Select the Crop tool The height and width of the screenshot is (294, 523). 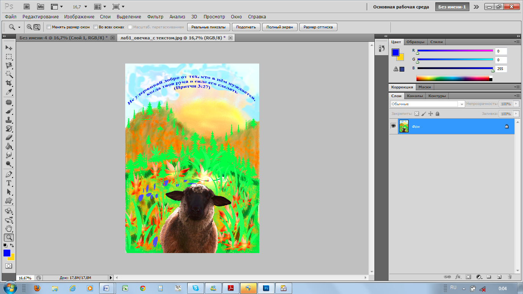(x=9, y=83)
